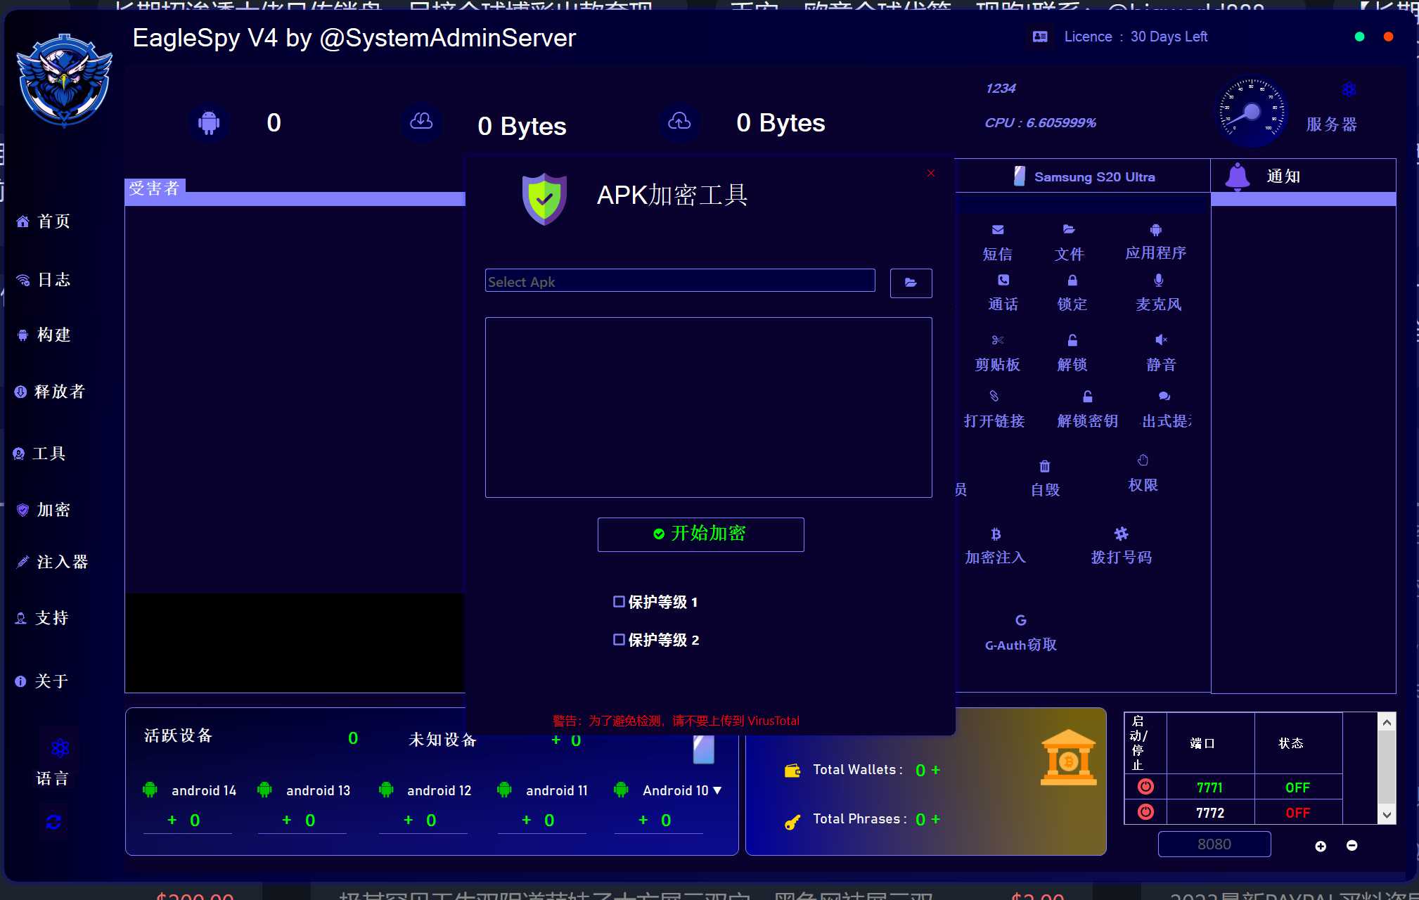Viewport: 1419px width, 900px height.
Task: Click the Total Wallets wallet icon
Action: [792, 771]
